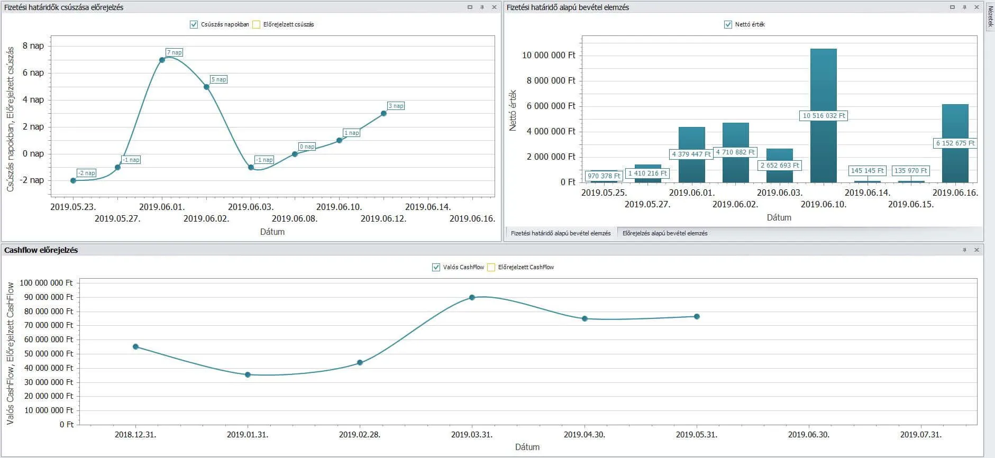Pin the delay forecast panel (Fizetési határidők csúszása)

[x=482, y=7]
